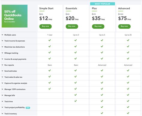Click the 50% off QuickBooks Online banner
This screenshot has width=142, height=116.
[15, 16]
